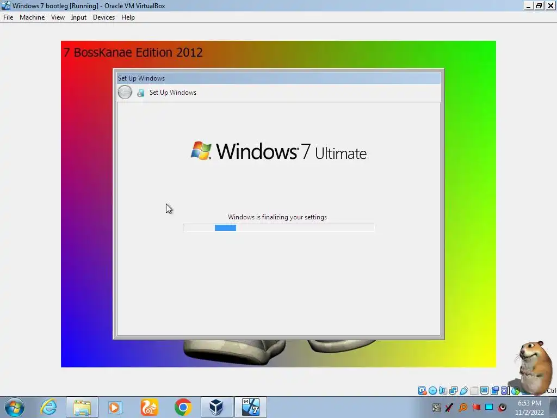This screenshot has height=418, width=557.
Task: Switch to VirtualBox Manager taskbar button
Action: click(216, 407)
